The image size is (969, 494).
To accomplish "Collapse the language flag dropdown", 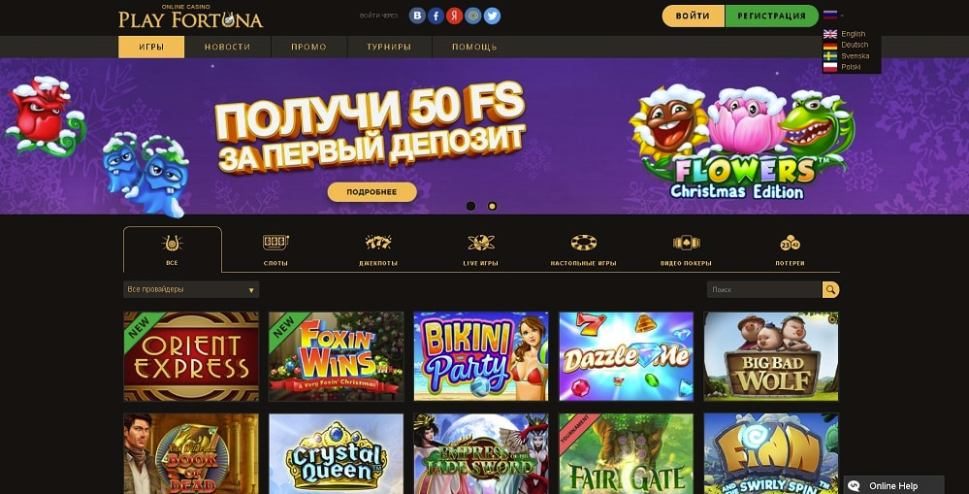I will 833,15.
